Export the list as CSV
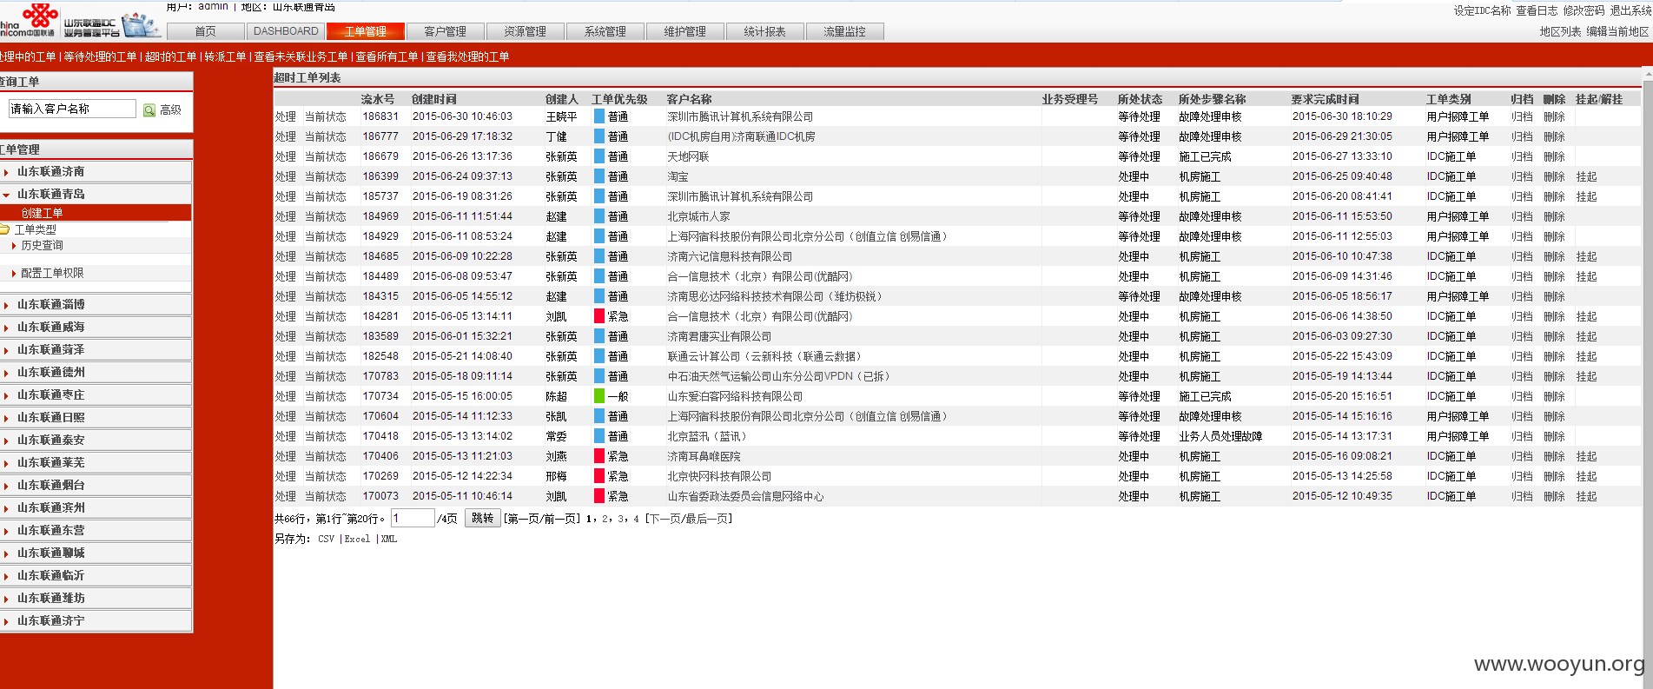The width and height of the screenshot is (1653, 689). click(326, 539)
